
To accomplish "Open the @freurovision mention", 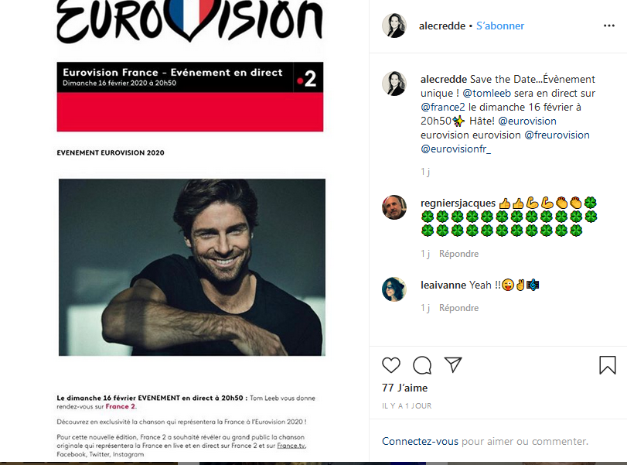I will [x=557, y=135].
